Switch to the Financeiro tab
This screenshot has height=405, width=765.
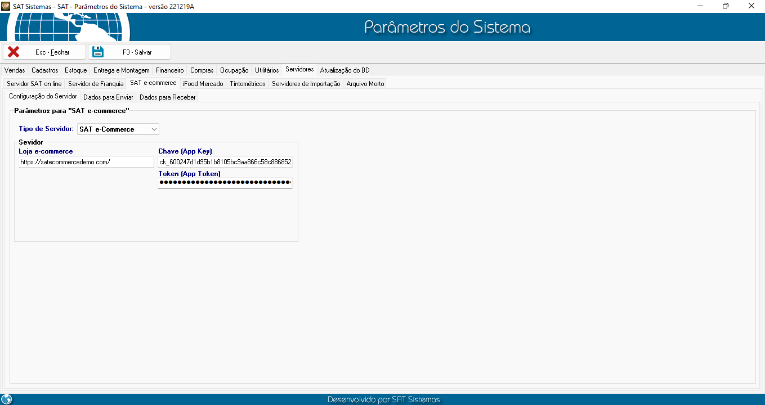coord(169,70)
